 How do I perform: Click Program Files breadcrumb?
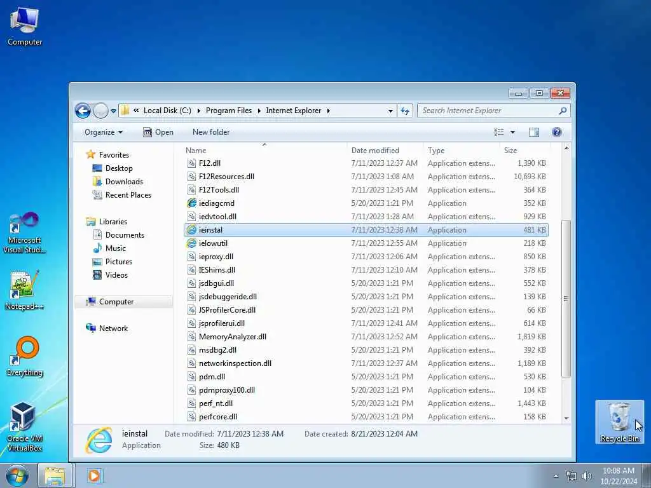click(x=229, y=111)
